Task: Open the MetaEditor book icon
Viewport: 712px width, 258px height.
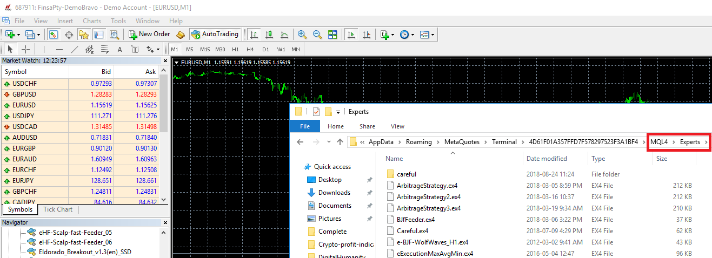Action: click(181, 34)
